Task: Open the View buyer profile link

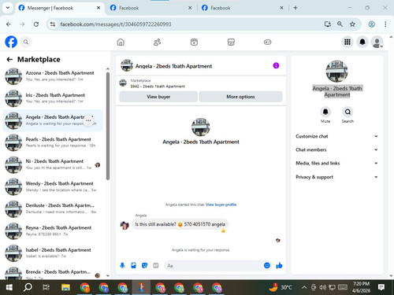Action: [x=221, y=205]
